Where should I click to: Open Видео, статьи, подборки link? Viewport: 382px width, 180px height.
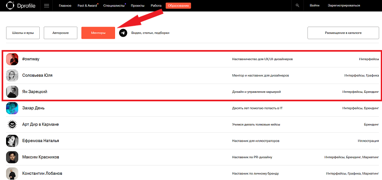point(150,33)
